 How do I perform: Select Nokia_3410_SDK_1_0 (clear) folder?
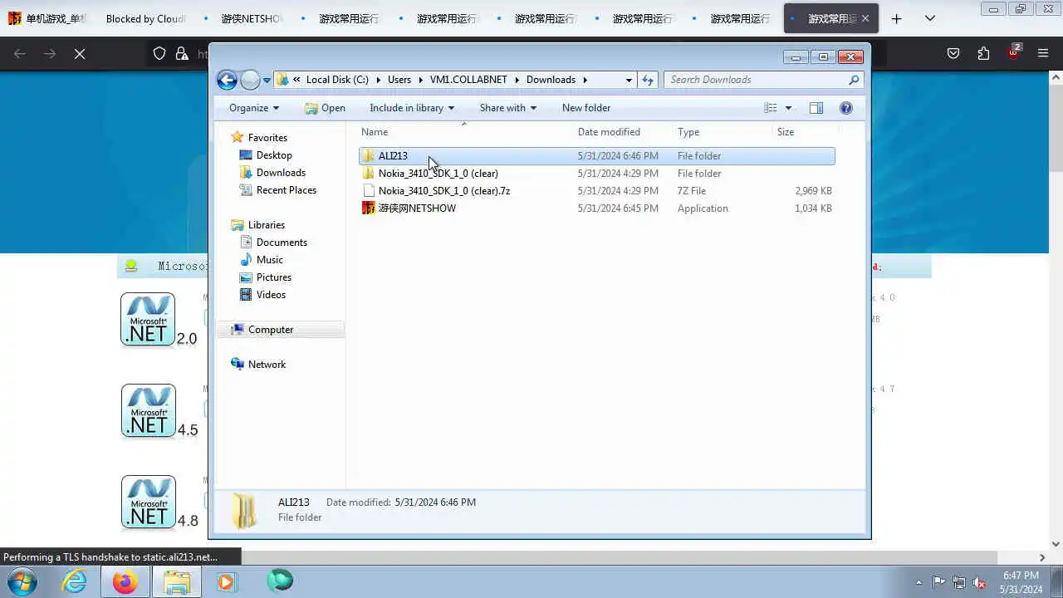click(596, 174)
